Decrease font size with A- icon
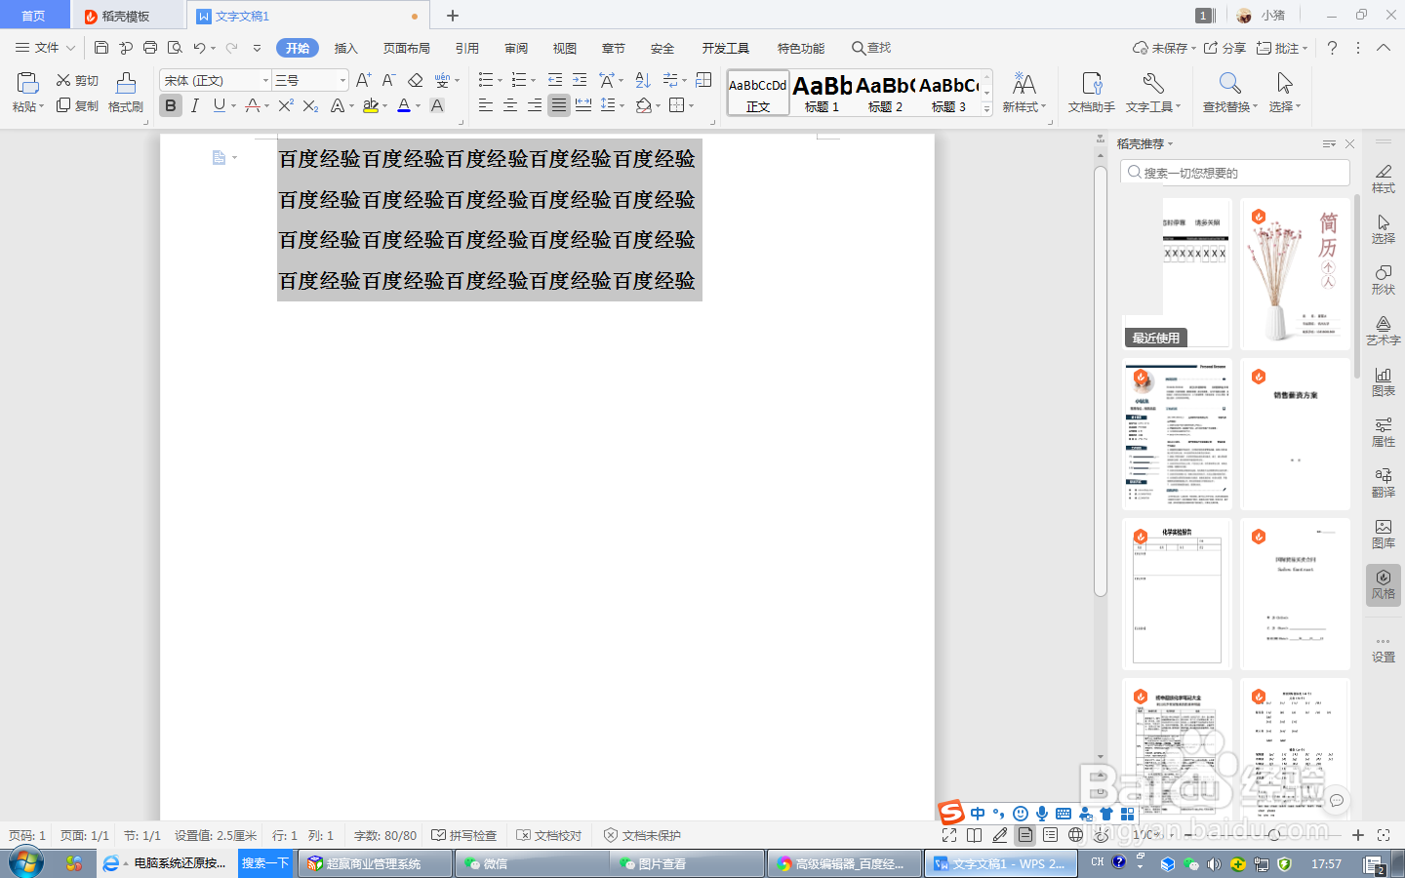The height and width of the screenshot is (878, 1405). tap(388, 80)
